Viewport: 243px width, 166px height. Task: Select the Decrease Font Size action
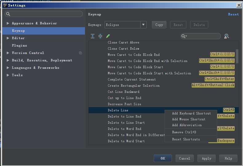124,104
